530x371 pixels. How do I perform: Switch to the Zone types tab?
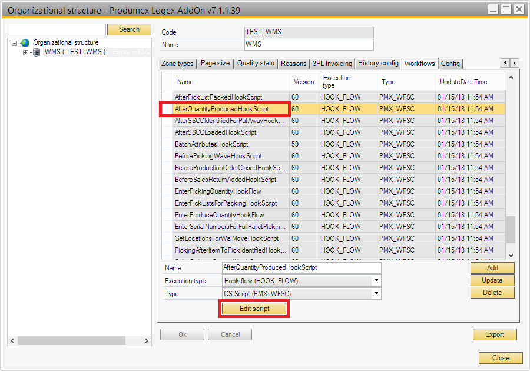pos(177,63)
